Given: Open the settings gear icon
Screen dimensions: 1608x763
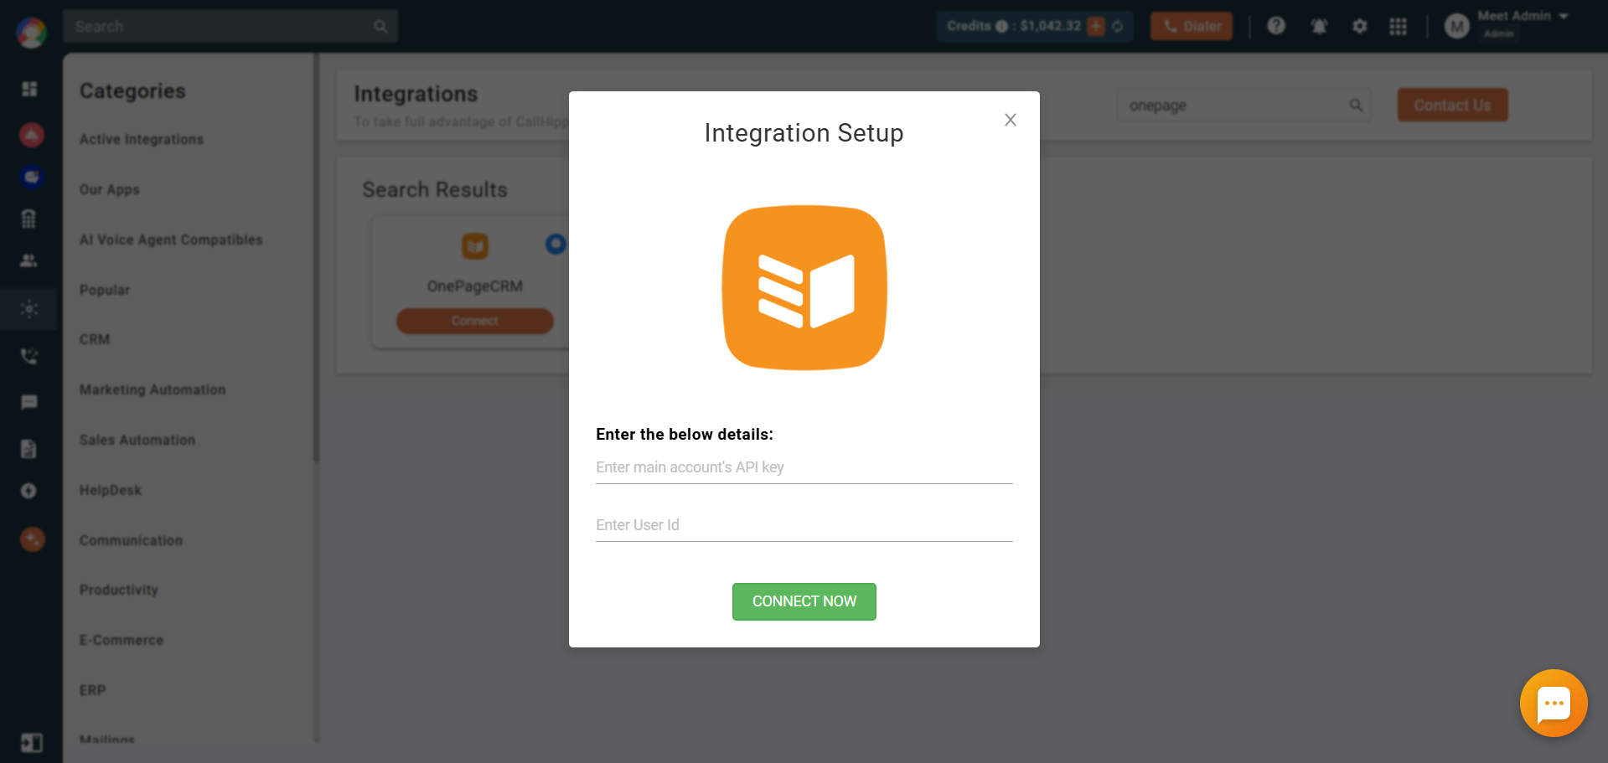Looking at the screenshot, I should pyautogui.click(x=1359, y=26).
